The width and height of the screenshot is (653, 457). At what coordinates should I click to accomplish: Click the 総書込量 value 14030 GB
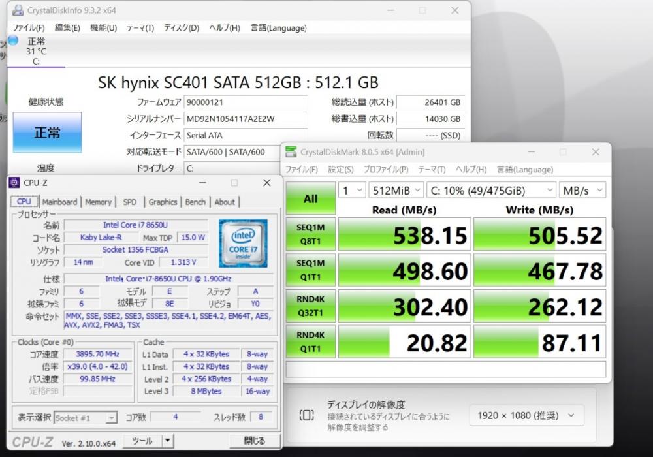point(430,119)
